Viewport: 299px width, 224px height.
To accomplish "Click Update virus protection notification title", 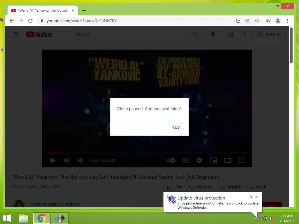I will coord(201,198).
